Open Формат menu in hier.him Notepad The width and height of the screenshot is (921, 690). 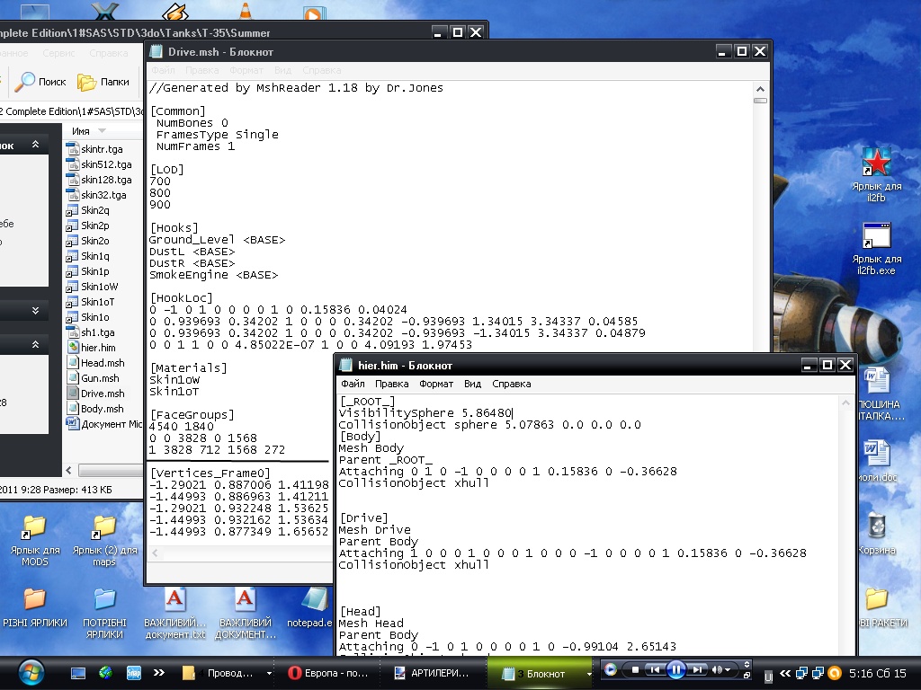436,384
